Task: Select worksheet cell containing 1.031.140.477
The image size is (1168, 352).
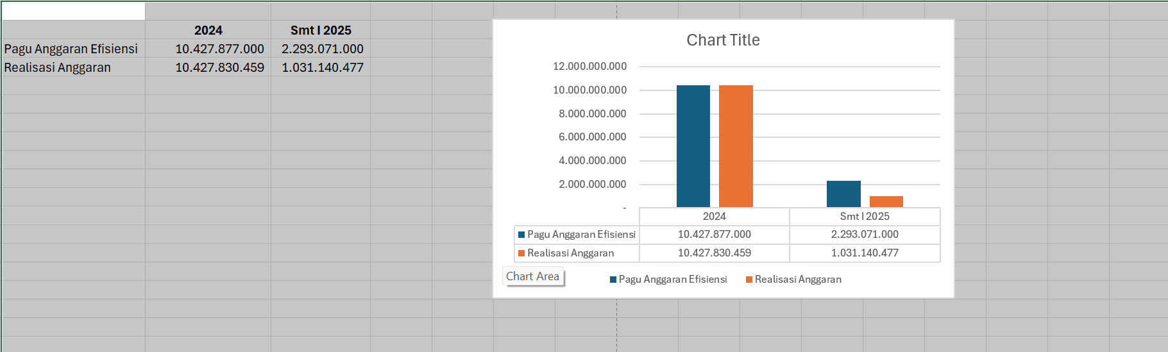Action: click(321, 67)
